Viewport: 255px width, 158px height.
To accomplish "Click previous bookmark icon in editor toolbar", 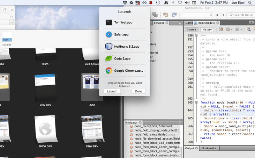I will pos(228,29).
